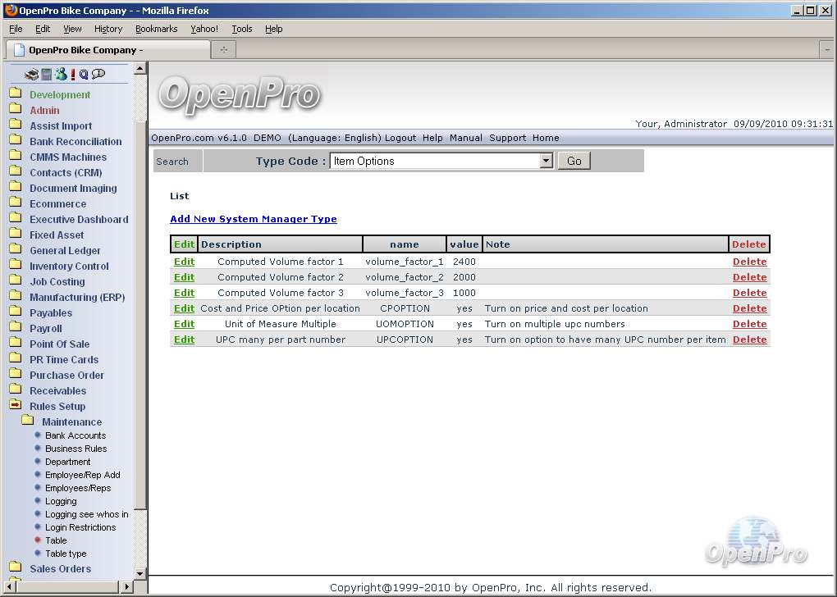Expand the Maintenance folder in sidebar

point(27,422)
